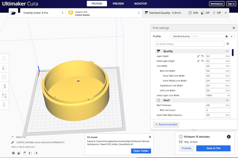This screenshot has height=158, width=238.
Task: Click the Outer Wall Line Width field
Action: [218, 76]
